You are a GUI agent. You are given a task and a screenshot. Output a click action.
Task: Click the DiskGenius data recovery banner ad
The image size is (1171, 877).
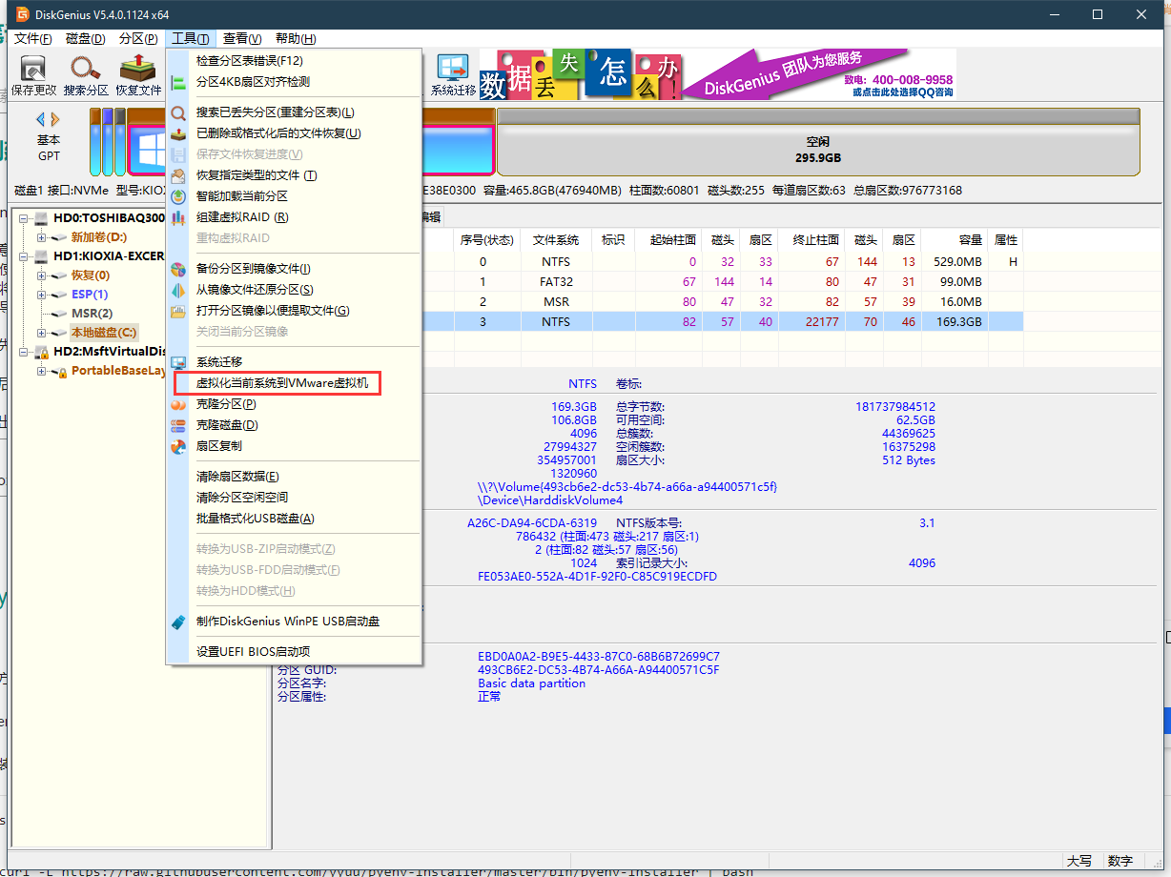point(717,74)
